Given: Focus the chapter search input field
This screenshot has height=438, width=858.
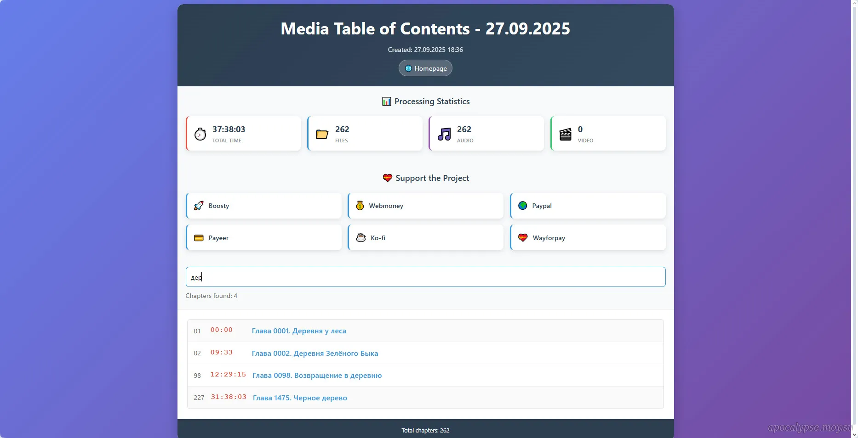Looking at the screenshot, I should tap(425, 277).
